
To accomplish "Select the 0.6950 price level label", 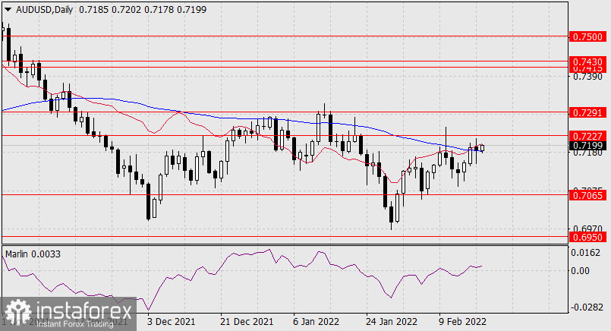I will (588, 238).
